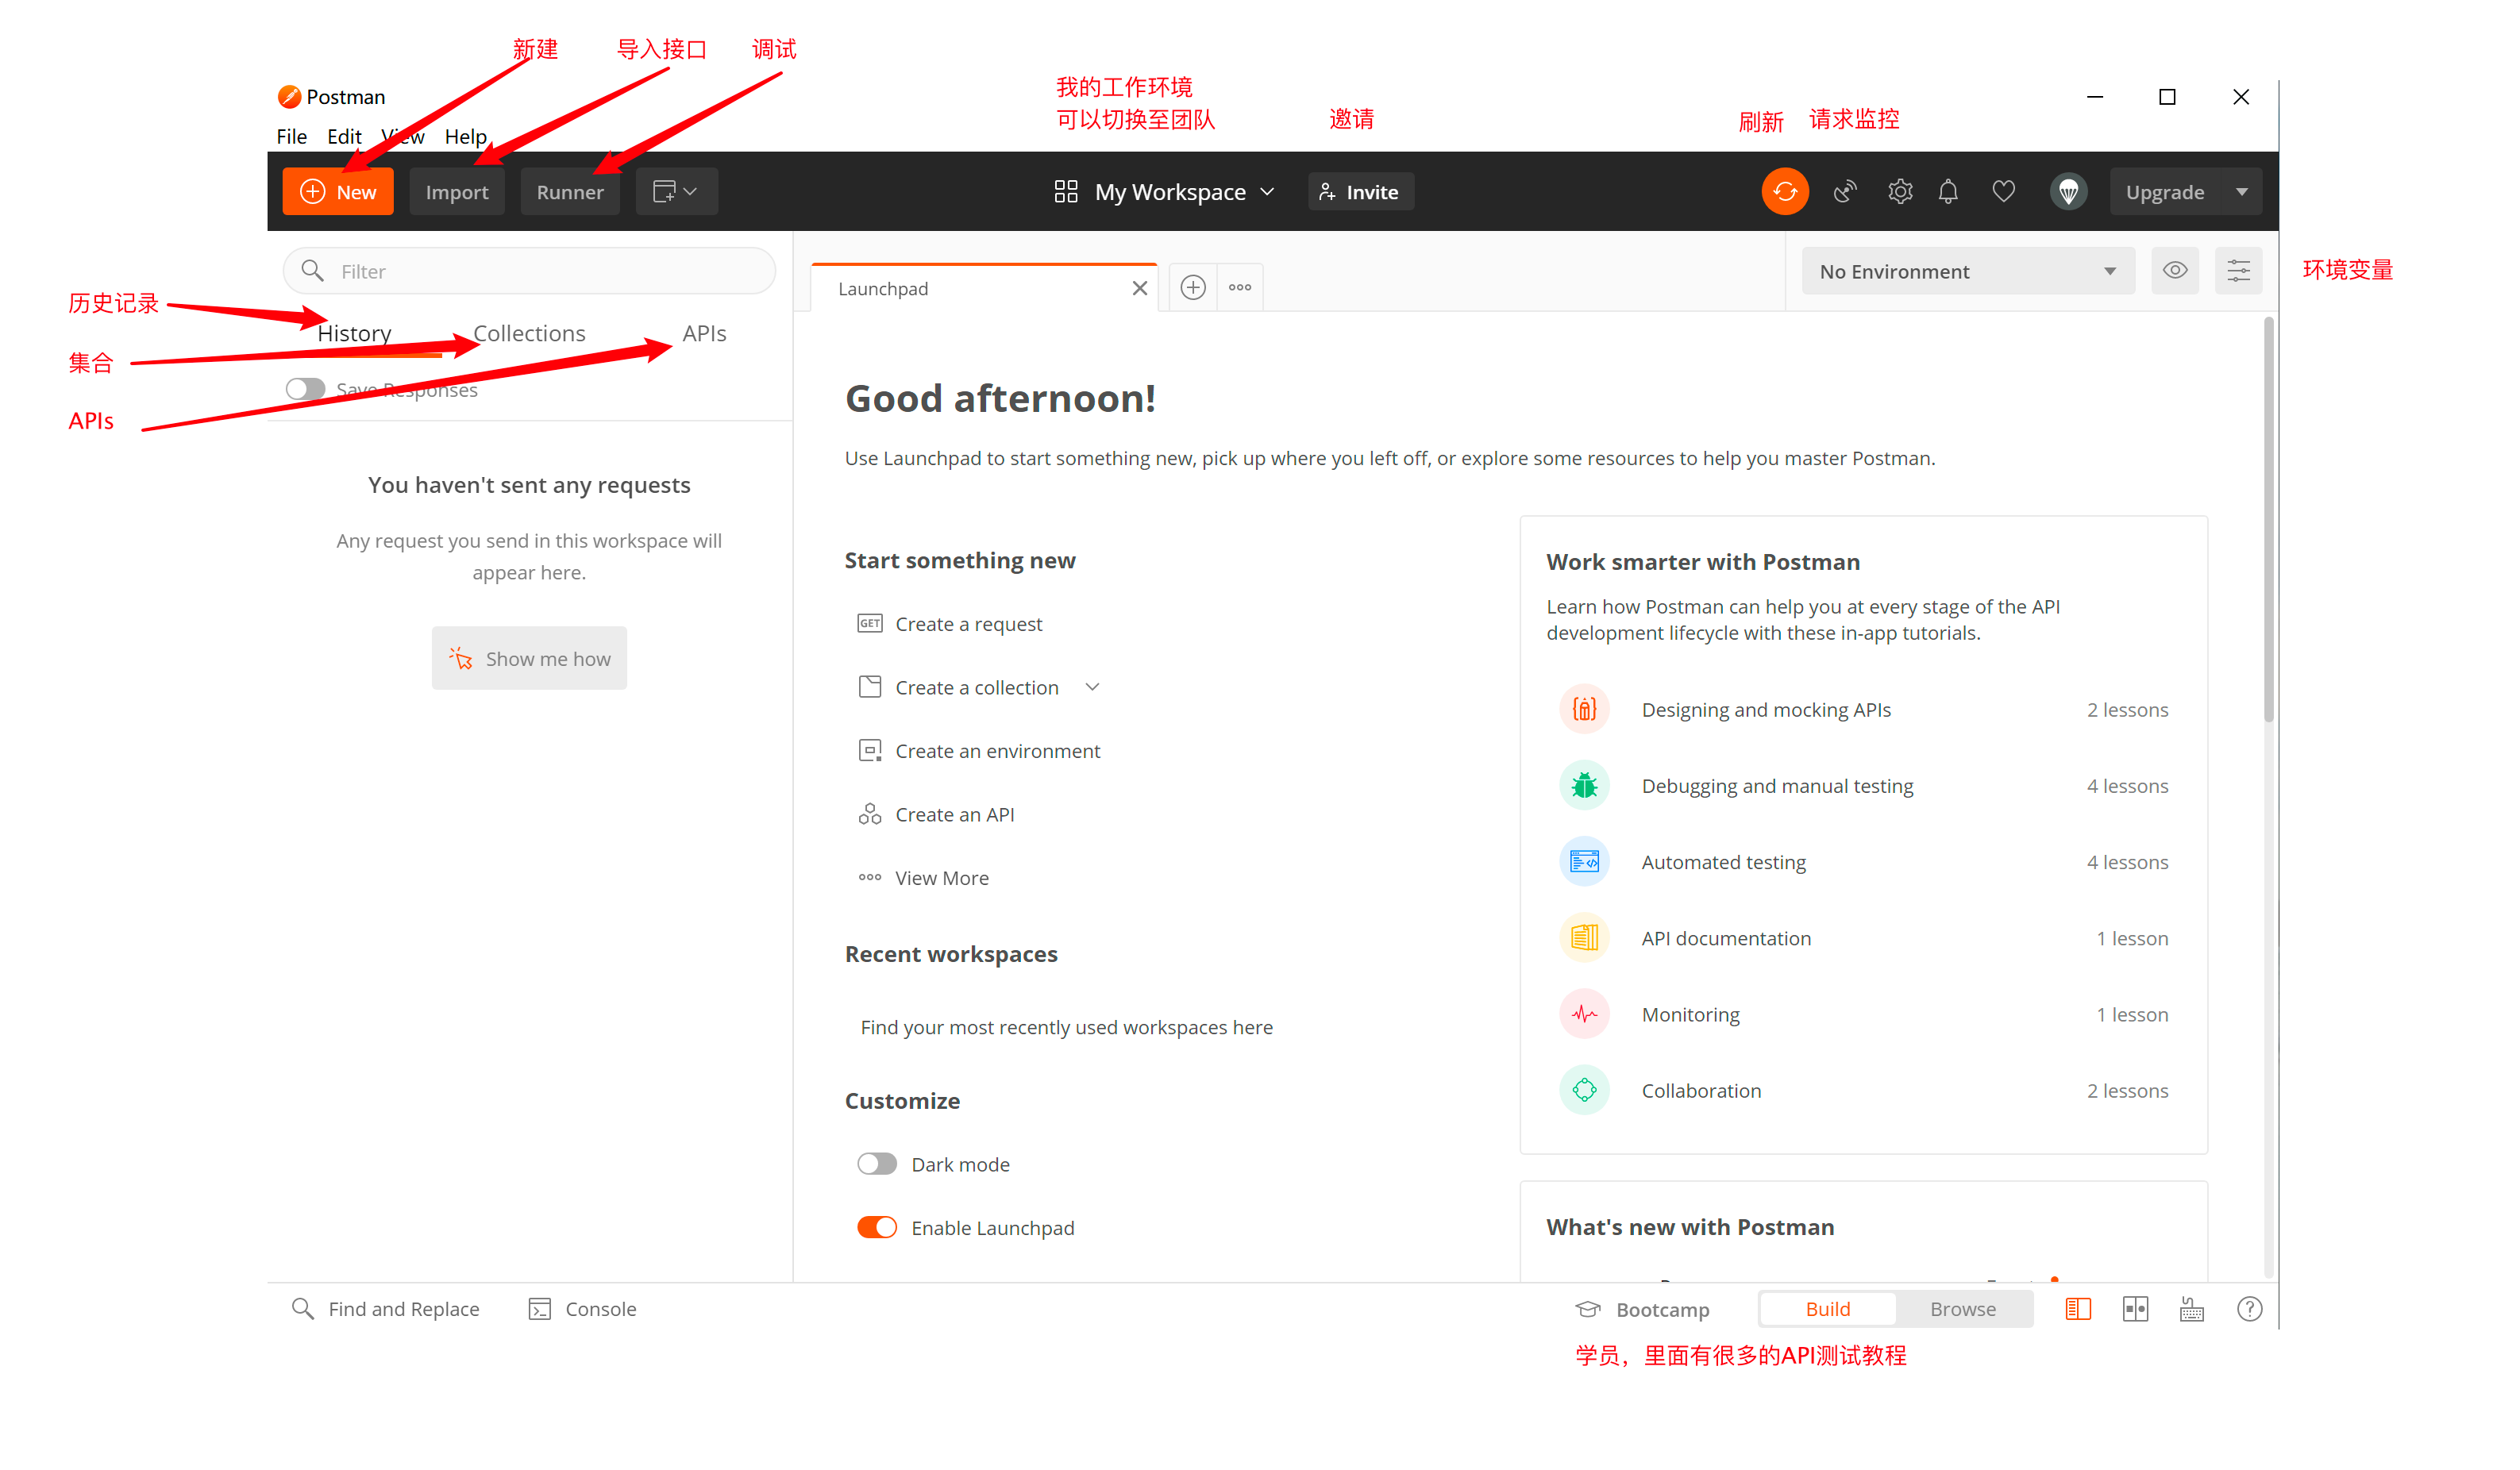2520x1470 pixels.
Task: Open settings gear icon in header
Action: pos(1899,192)
